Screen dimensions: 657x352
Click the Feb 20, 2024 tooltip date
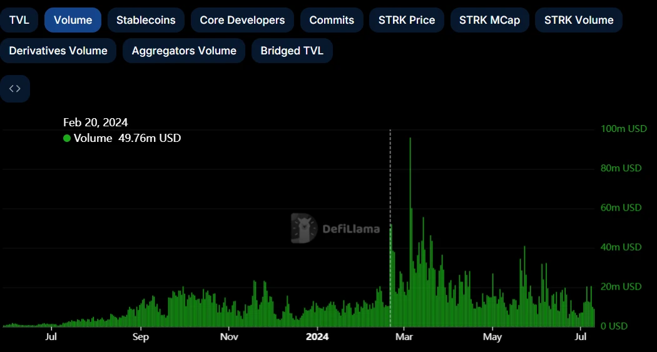coord(95,123)
